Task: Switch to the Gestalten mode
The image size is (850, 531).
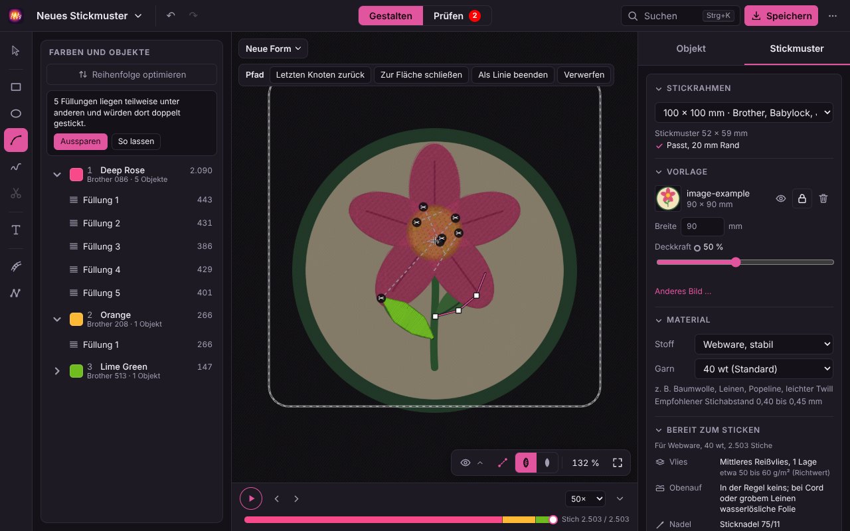Action: (390, 16)
